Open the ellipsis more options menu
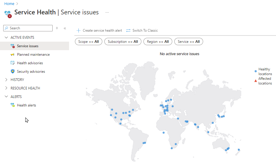The image size is (276, 166). tap(107, 13)
